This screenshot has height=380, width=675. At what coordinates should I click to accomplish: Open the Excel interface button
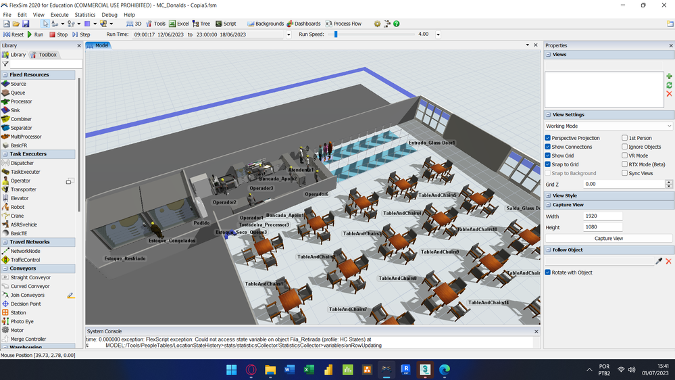(x=178, y=24)
